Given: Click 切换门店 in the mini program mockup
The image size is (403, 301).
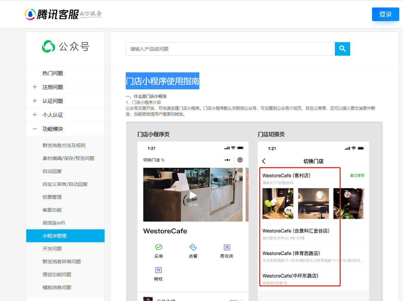Looking at the screenshot, I should tap(154, 160).
